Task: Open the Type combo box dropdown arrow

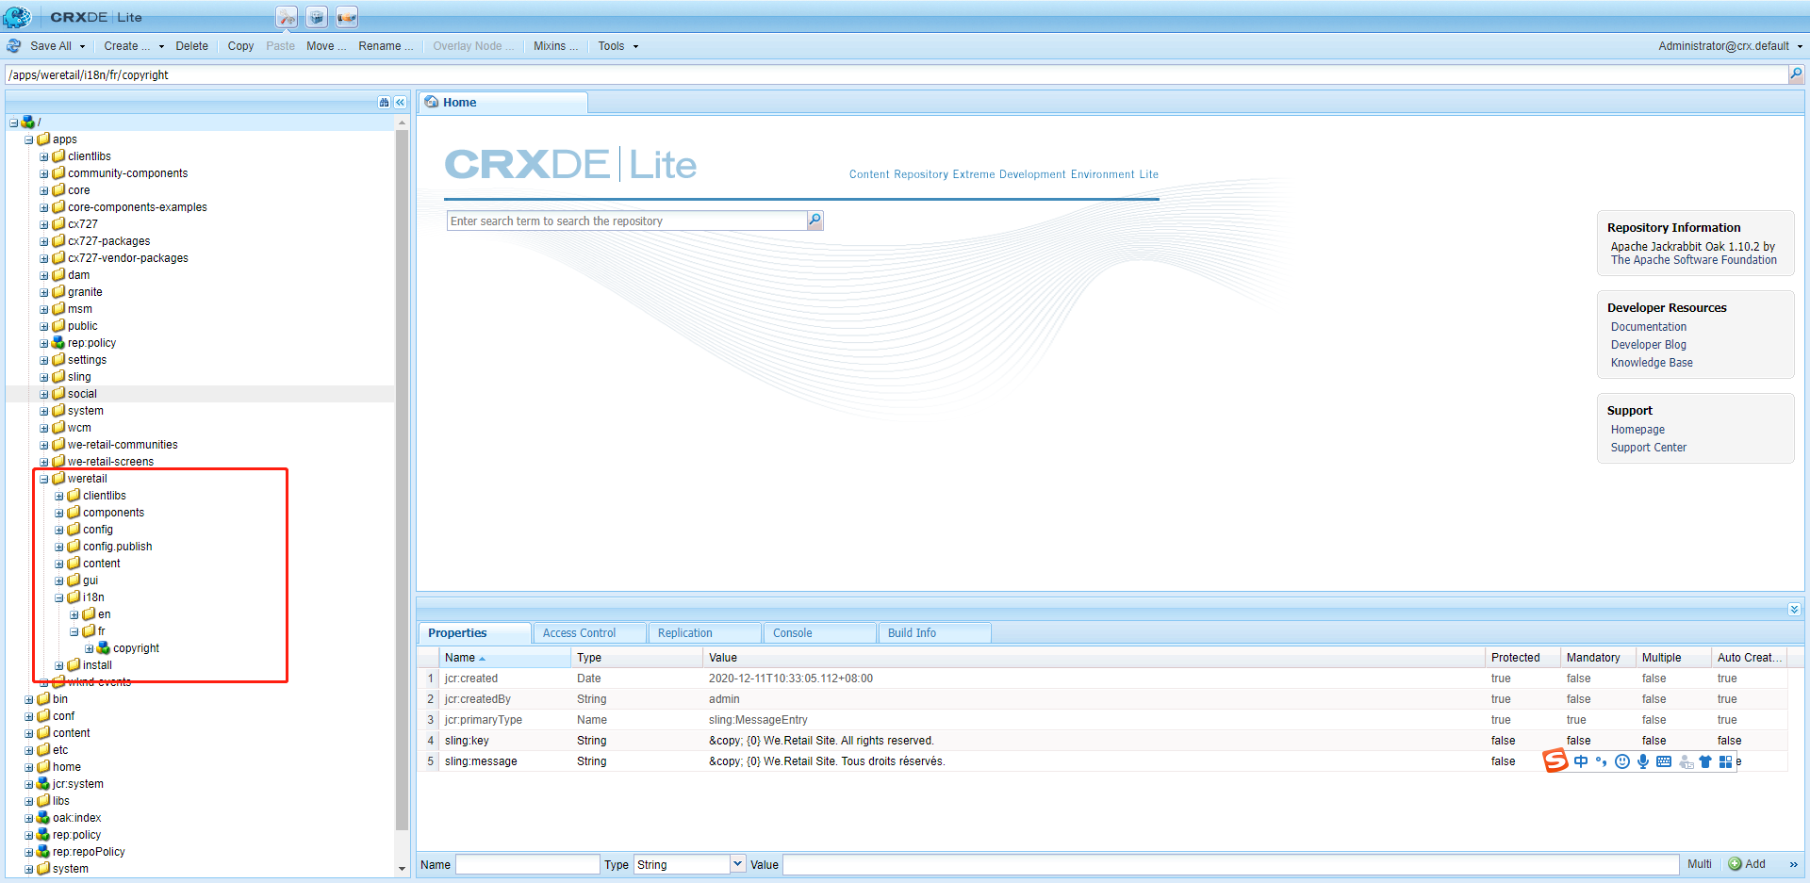Action: click(x=738, y=864)
